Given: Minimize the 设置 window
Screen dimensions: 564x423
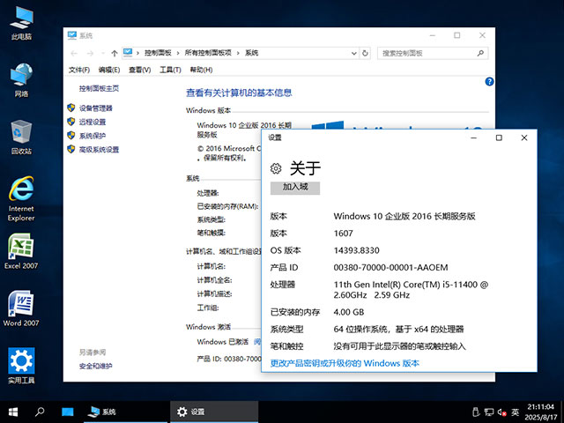Looking at the screenshot, I should pyautogui.click(x=474, y=137).
